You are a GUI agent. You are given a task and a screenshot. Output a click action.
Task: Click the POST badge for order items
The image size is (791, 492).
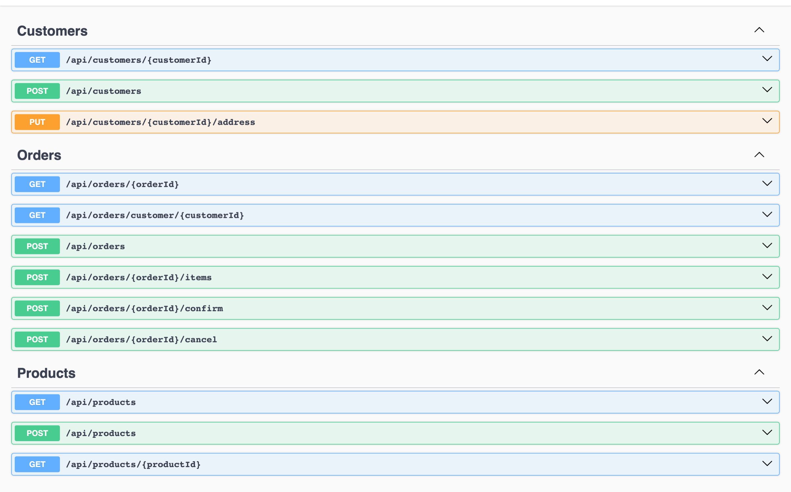pyautogui.click(x=37, y=277)
